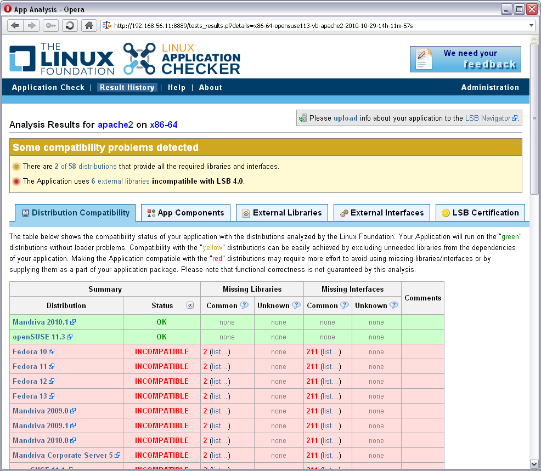
Task: Open the password wand key button
Action: (x=50, y=26)
